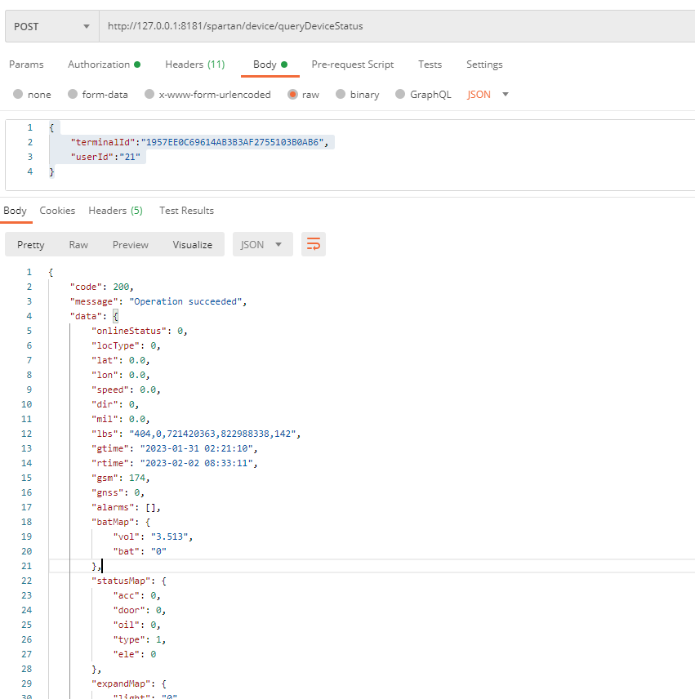The height and width of the screenshot is (699, 695).
Task: Expand the orange JSON body format dropdown
Action: pyautogui.click(x=488, y=95)
